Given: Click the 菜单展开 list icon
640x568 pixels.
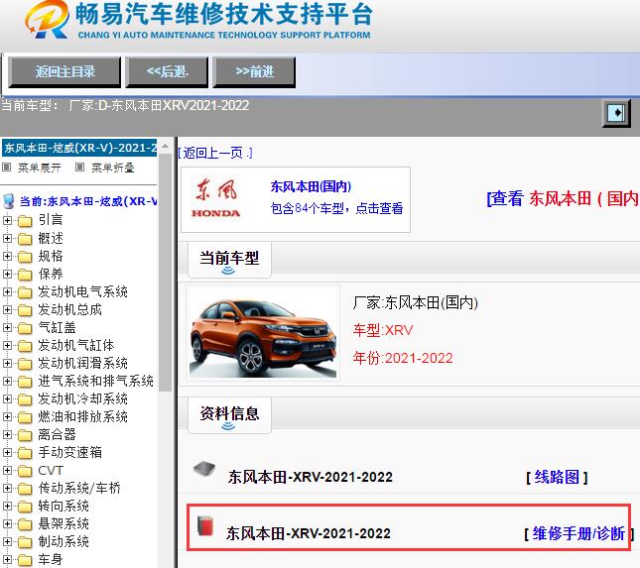Looking at the screenshot, I should point(7,168).
